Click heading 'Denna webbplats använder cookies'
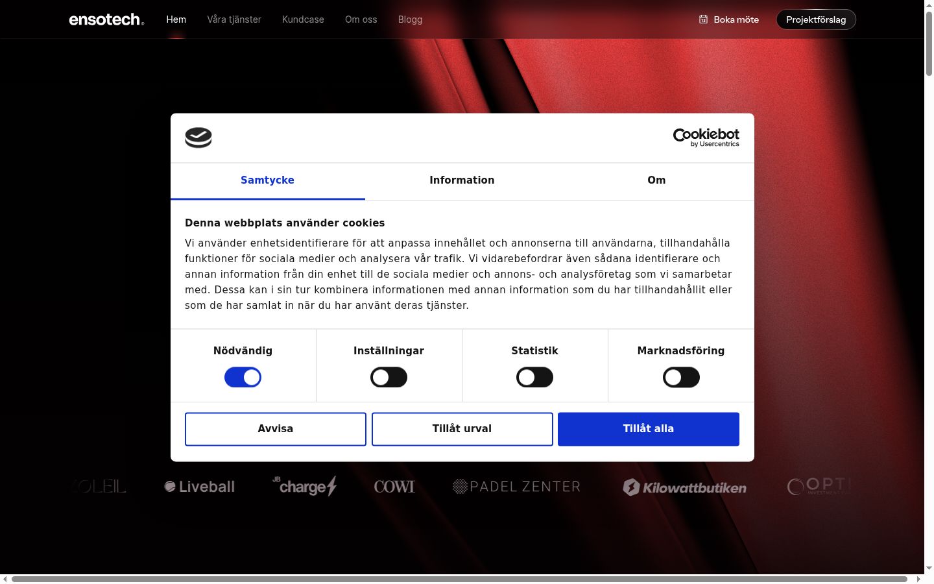This screenshot has height=584, width=934. pos(285,223)
